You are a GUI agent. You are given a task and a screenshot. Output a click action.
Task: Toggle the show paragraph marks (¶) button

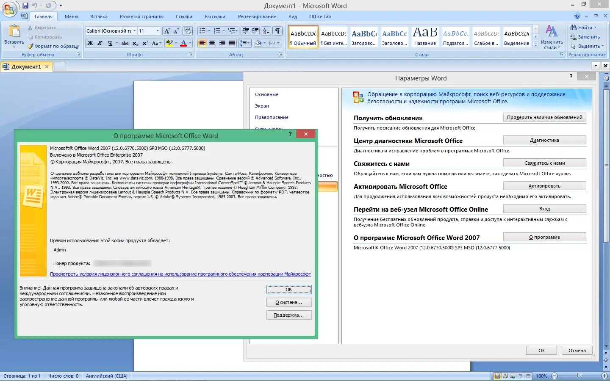(x=277, y=31)
